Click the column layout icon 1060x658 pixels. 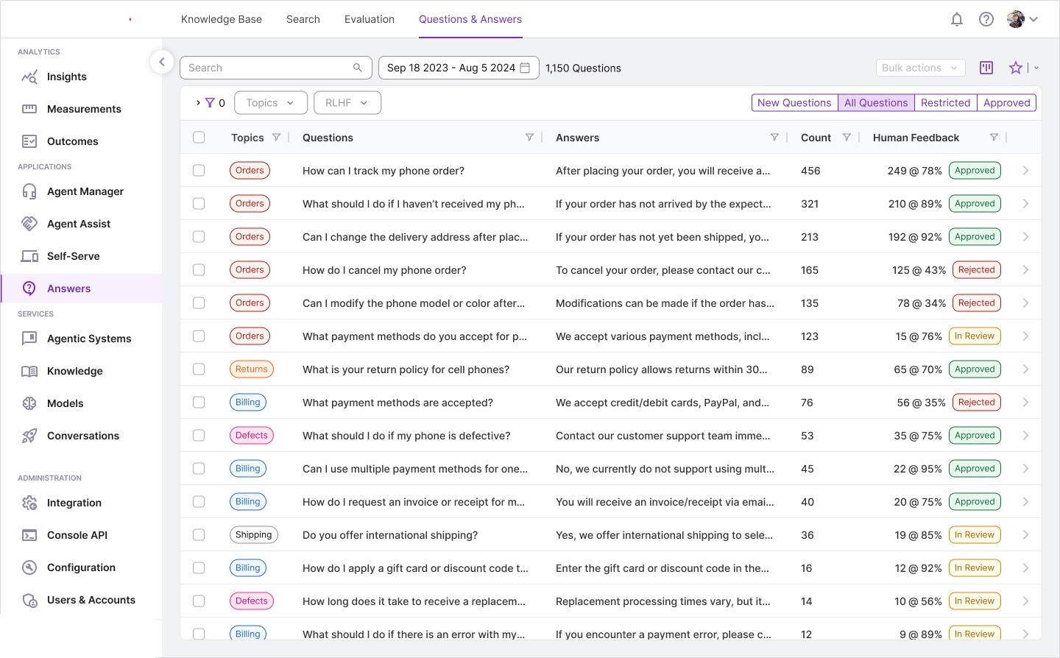(986, 68)
